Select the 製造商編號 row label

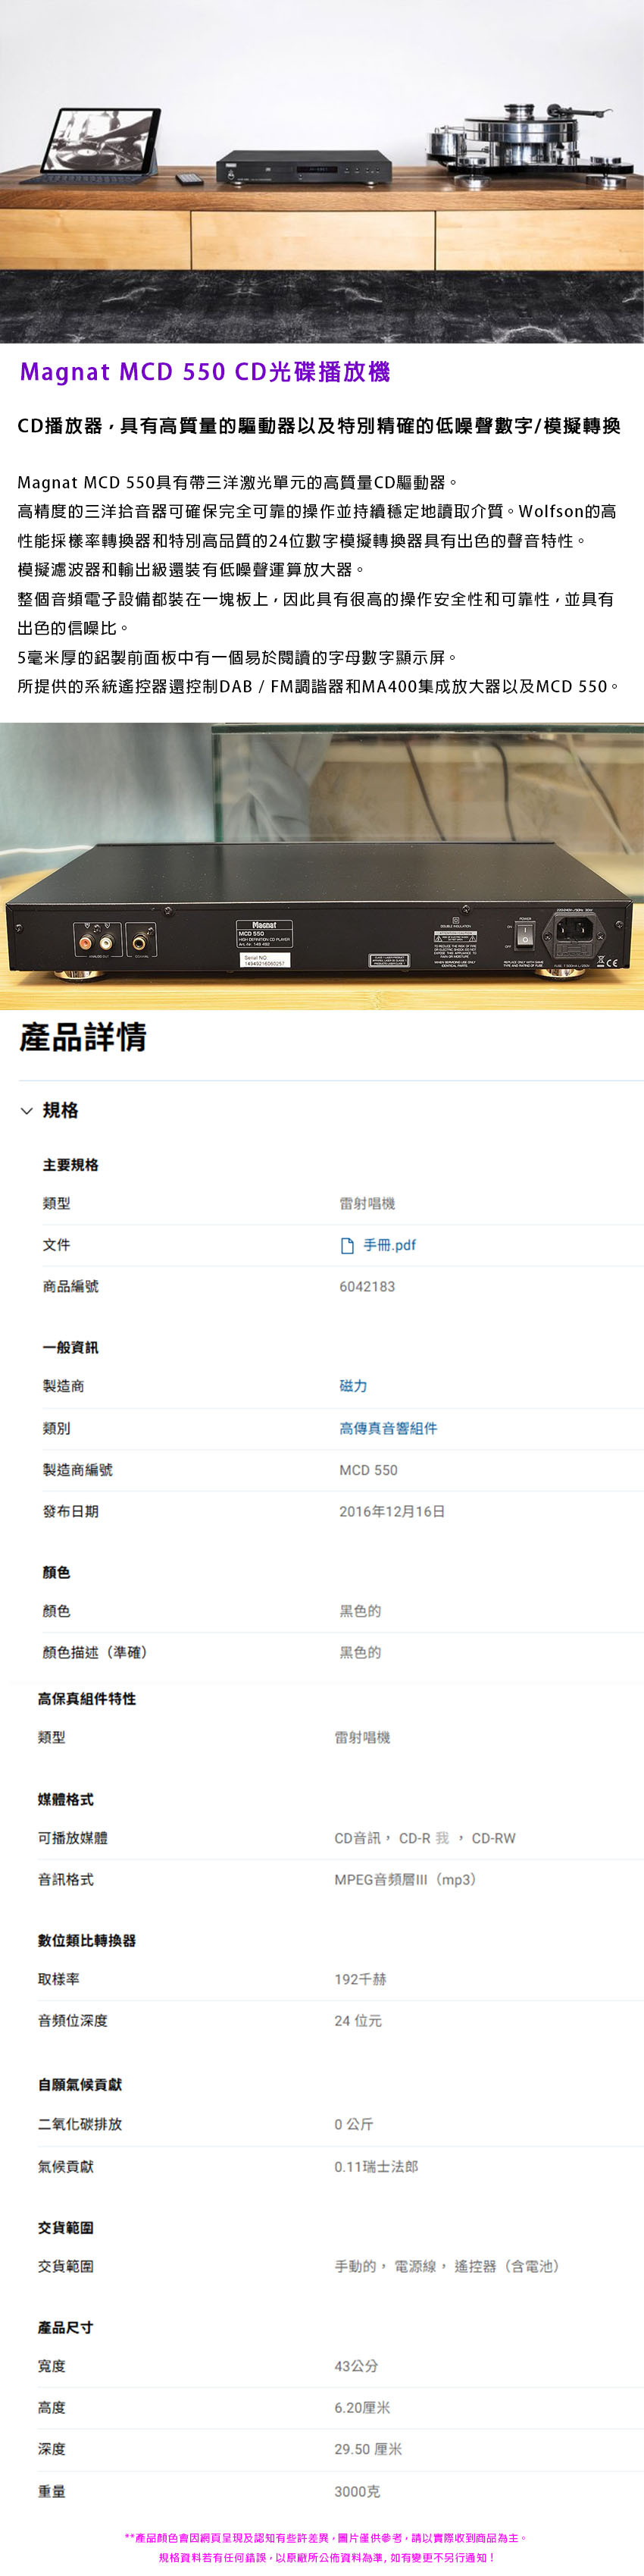pyautogui.click(x=78, y=1470)
